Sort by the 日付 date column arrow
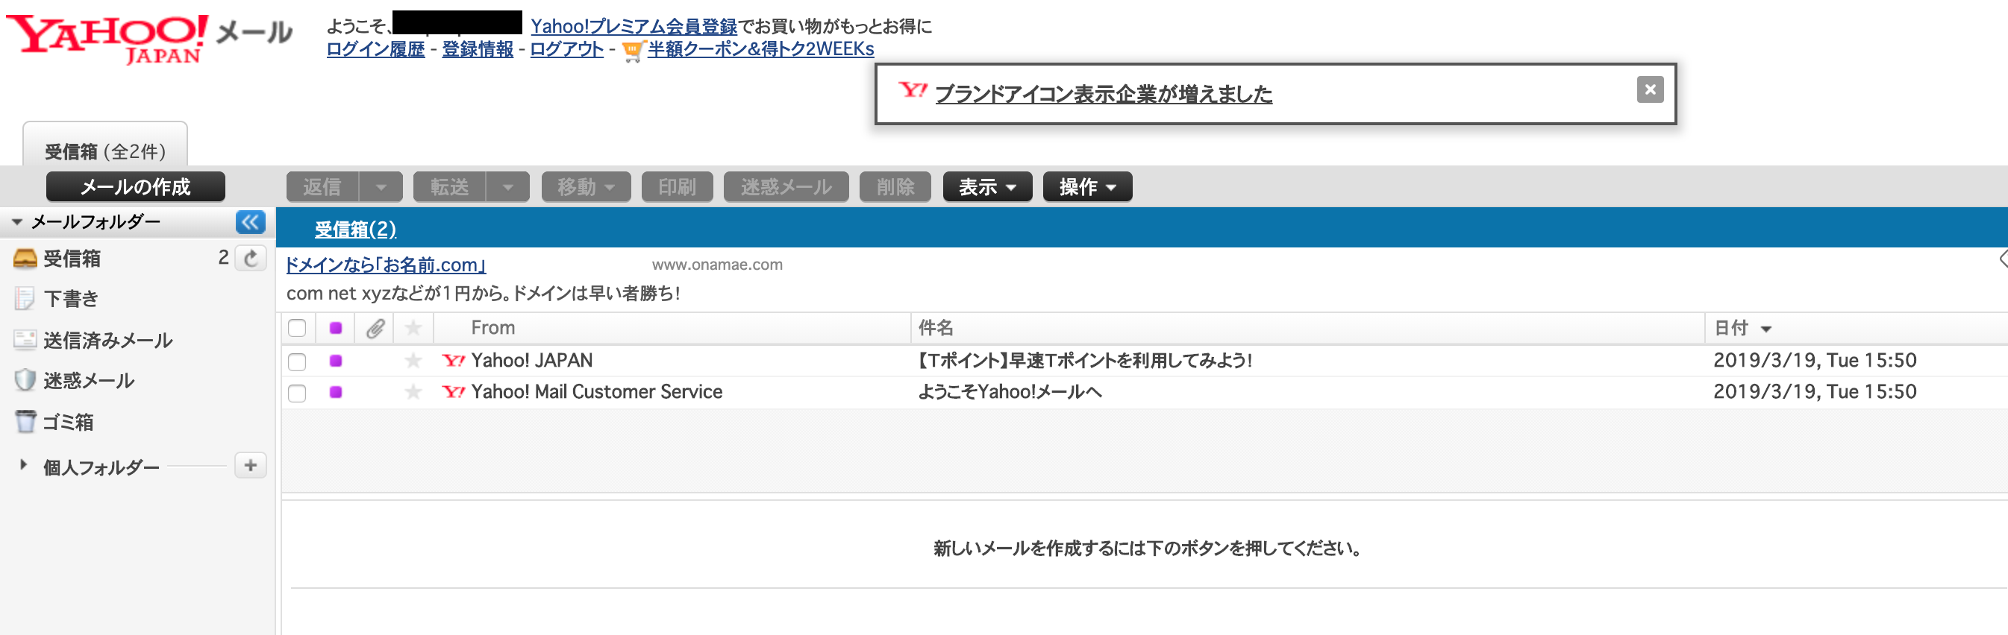 (1765, 329)
